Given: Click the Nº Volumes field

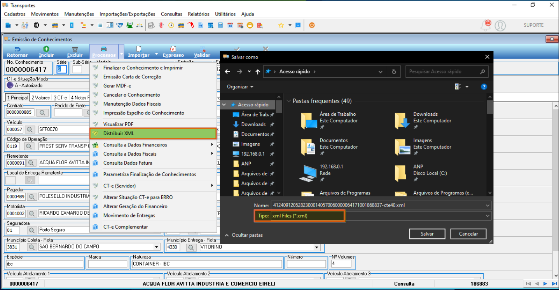Looking at the screenshot, I should pos(341,264).
